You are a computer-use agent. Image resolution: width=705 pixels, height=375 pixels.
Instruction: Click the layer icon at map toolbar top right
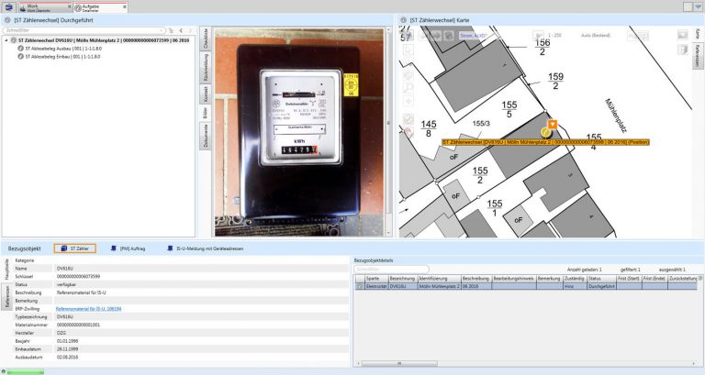click(682, 35)
